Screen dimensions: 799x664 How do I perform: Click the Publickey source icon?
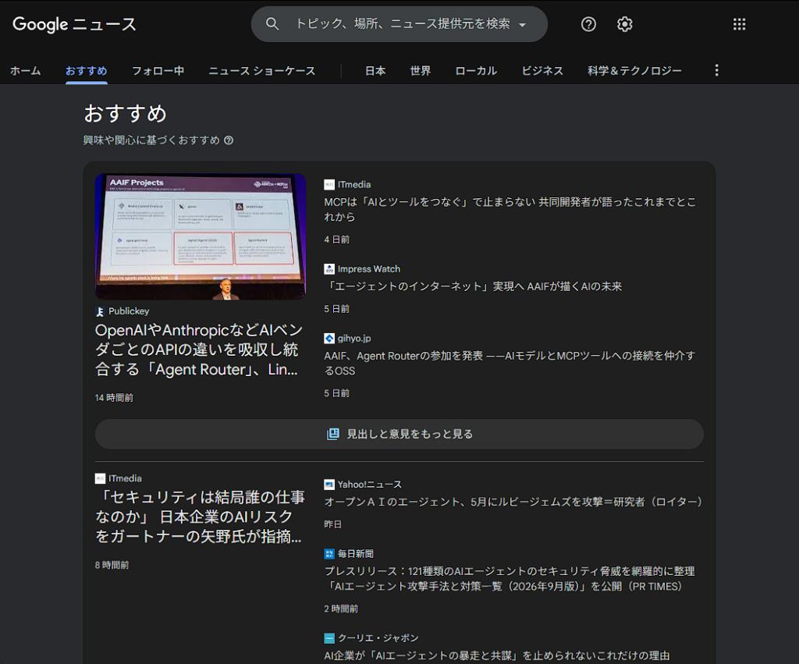[100, 311]
